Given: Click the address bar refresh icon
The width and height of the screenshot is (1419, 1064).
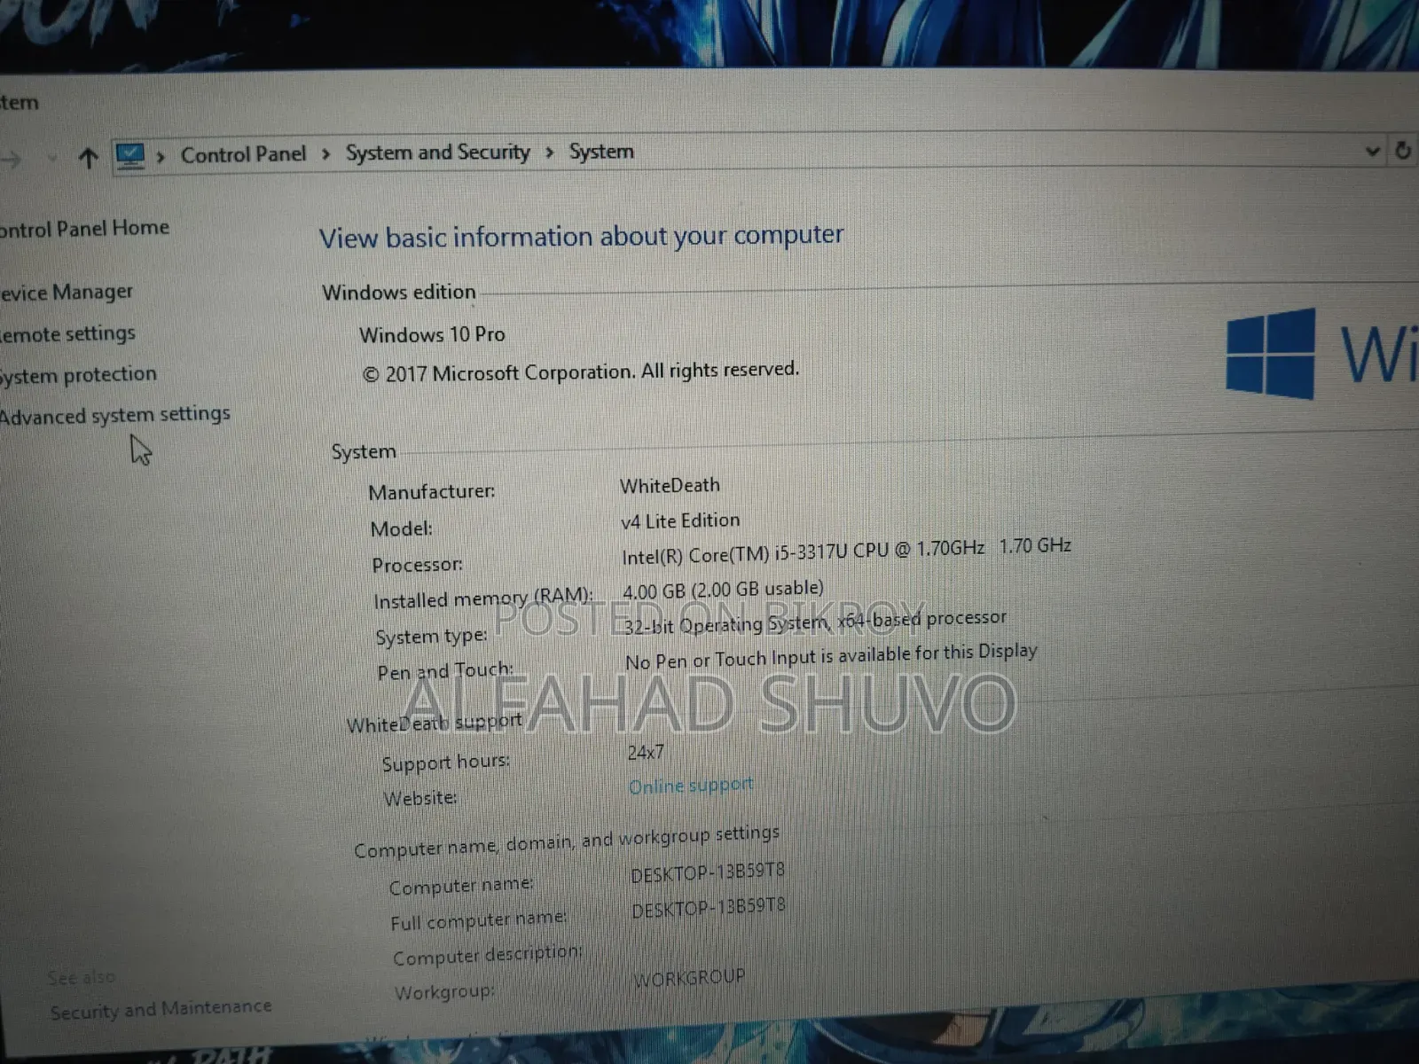Looking at the screenshot, I should point(1402,150).
